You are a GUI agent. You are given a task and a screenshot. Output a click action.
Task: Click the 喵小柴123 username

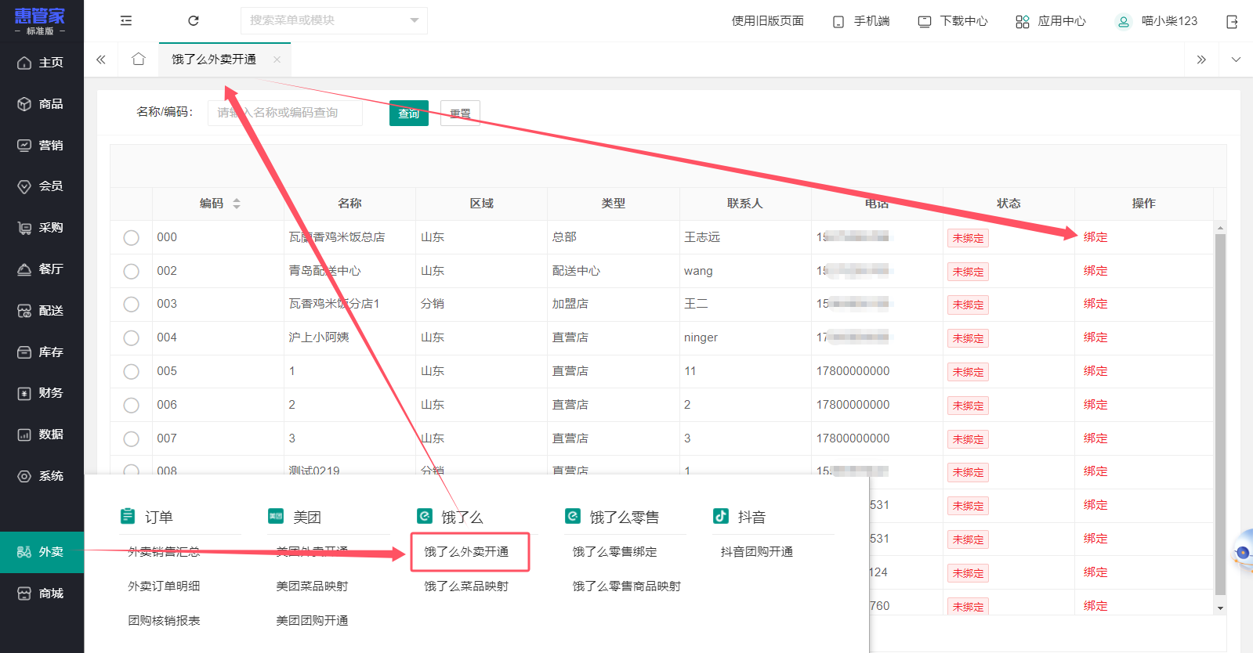click(x=1169, y=21)
